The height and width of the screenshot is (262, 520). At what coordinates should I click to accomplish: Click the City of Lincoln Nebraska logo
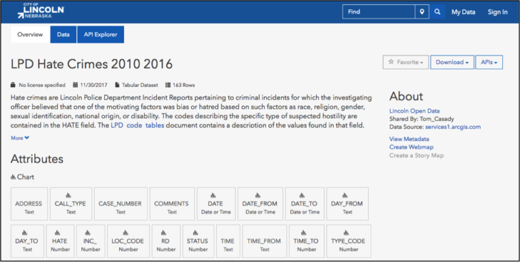click(41, 11)
